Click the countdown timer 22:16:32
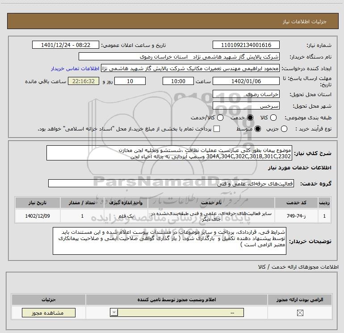Screen dimensions: 344x333 click(84, 81)
